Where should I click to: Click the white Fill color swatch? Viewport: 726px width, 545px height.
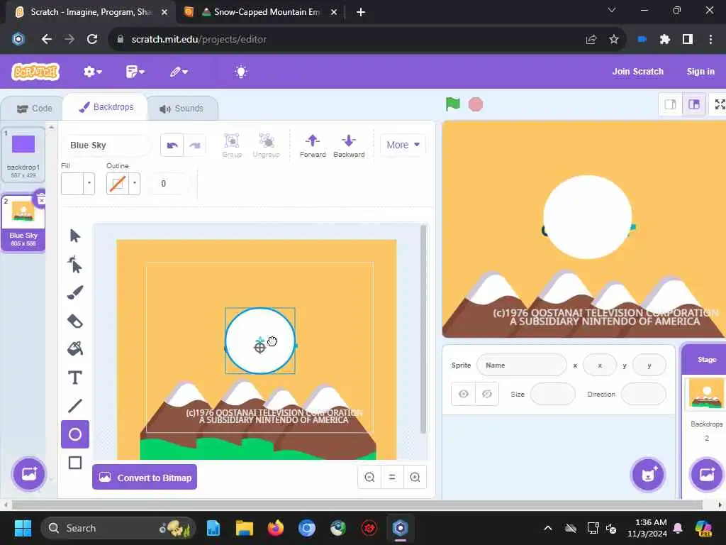(x=72, y=184)
